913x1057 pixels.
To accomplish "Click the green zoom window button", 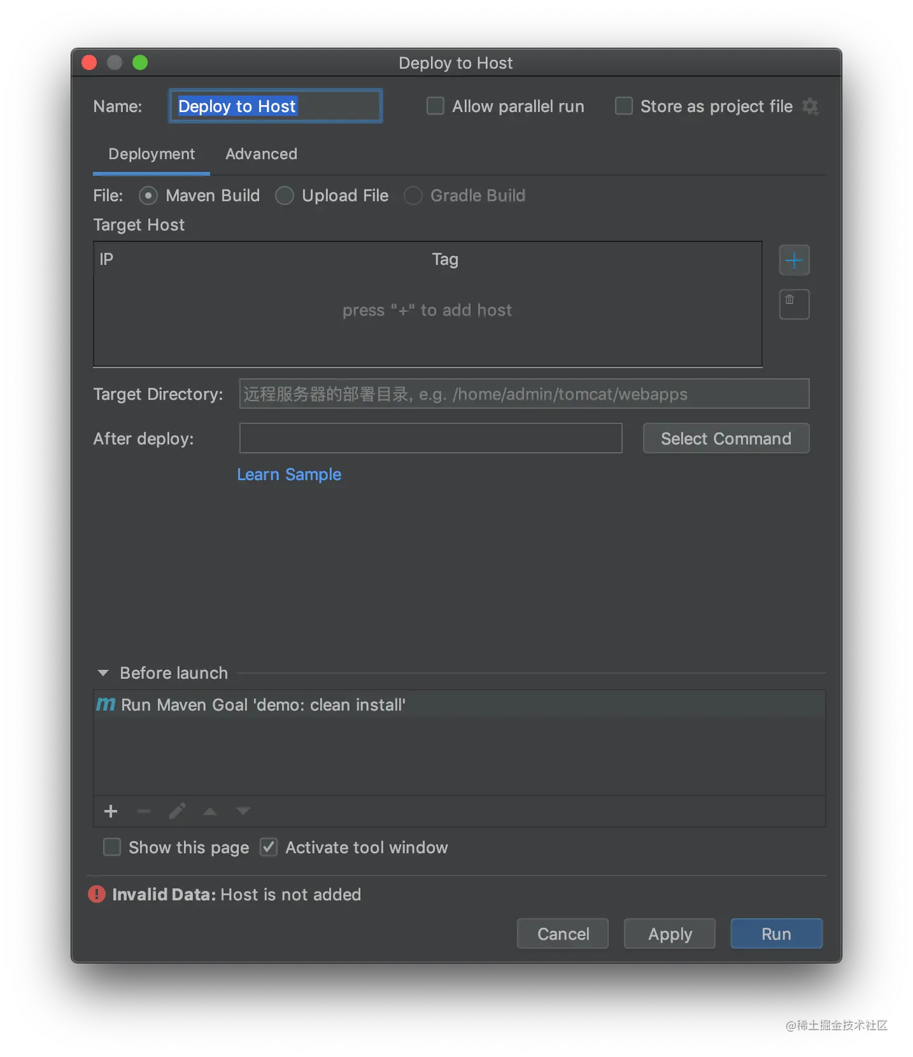I will pos(140,62).
